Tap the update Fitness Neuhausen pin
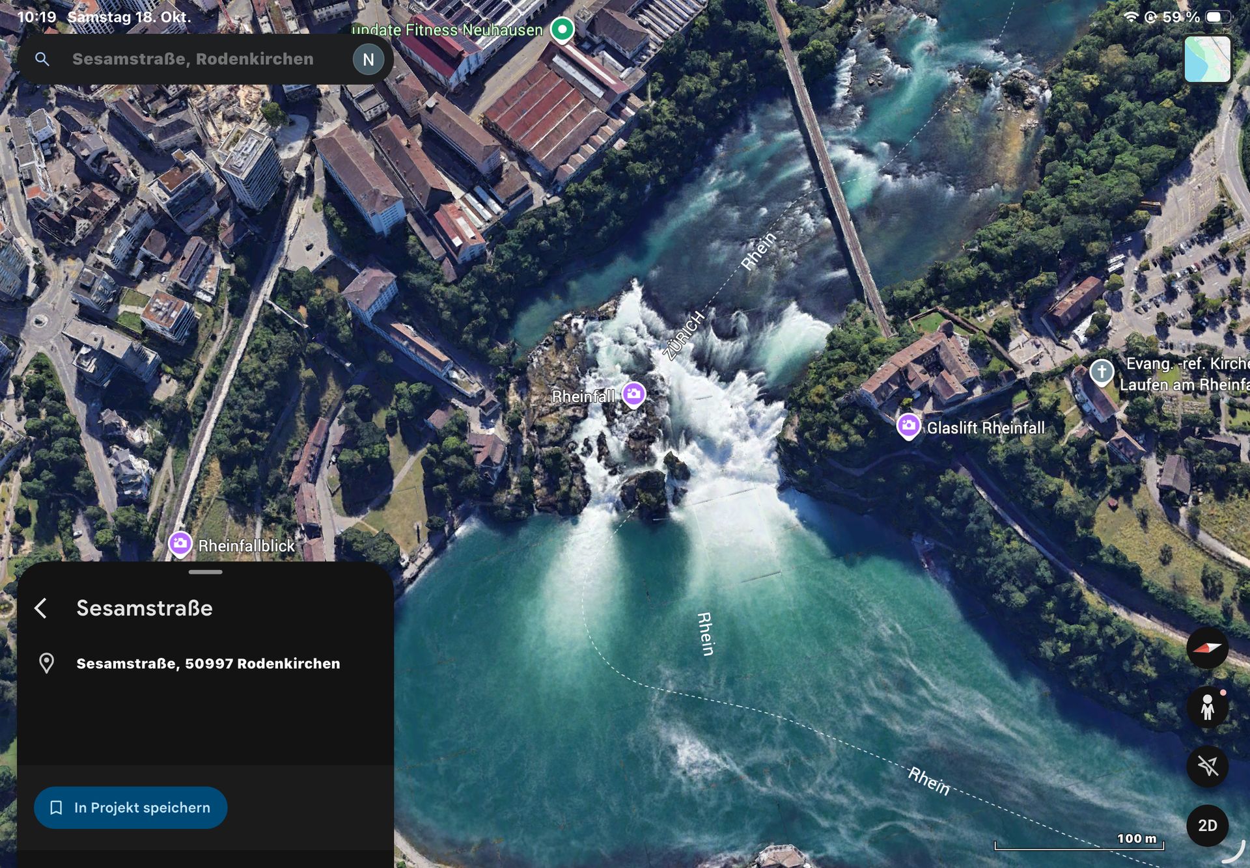1250x868 pixels. coord(562,29)
